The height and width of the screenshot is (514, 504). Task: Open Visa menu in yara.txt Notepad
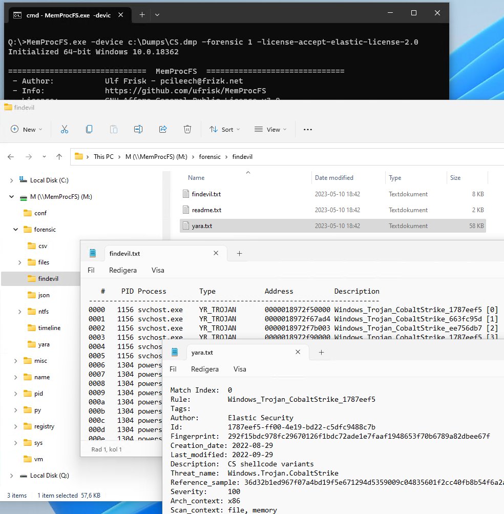pos(240,369)
